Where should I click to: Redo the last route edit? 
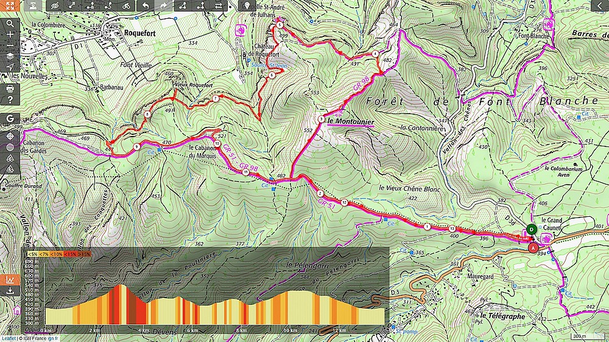(x=163, y=5)
